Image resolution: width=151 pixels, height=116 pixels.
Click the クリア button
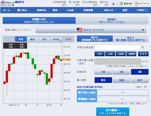(143, 54)
